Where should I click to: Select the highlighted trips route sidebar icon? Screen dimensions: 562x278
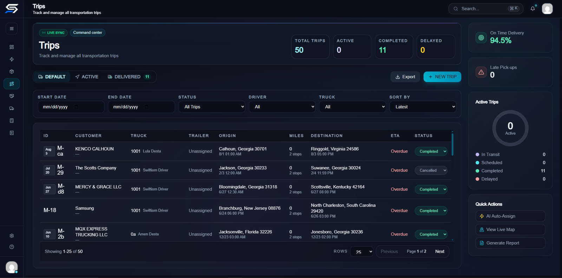(12, 84)
